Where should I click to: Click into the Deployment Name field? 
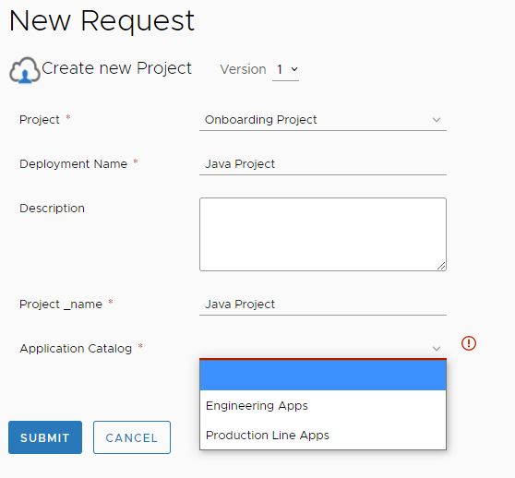[x=323, y=164]
